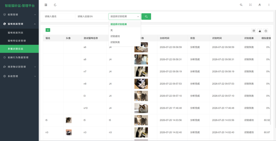
Task: Expand the 系统管理 chevron
Action: (x=35, y=76)
